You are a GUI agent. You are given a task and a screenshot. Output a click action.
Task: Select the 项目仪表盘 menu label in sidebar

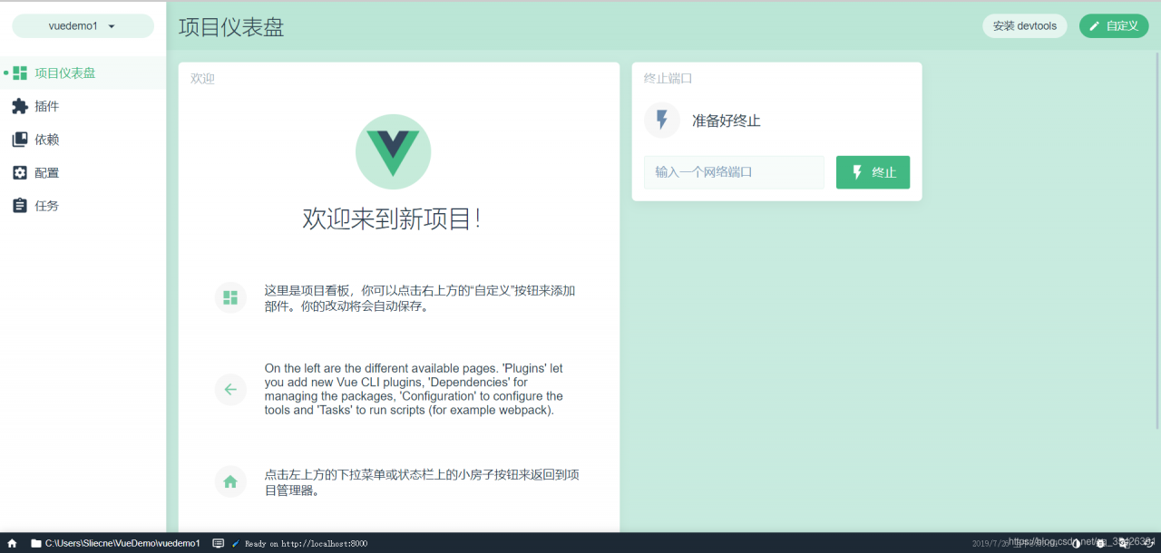pos(64,73)
